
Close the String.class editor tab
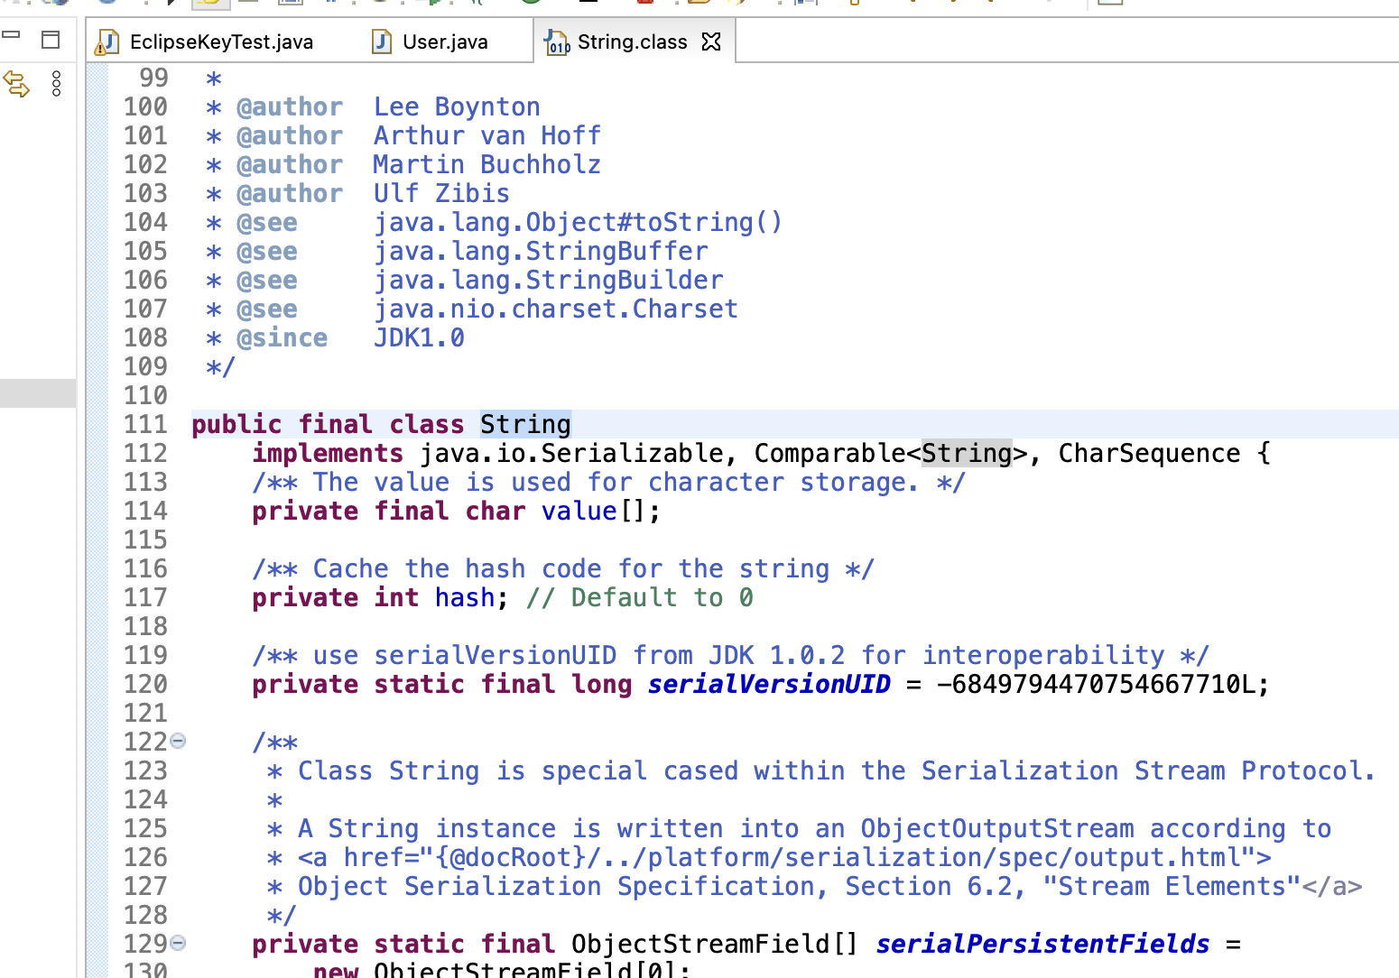pos(711,42)
